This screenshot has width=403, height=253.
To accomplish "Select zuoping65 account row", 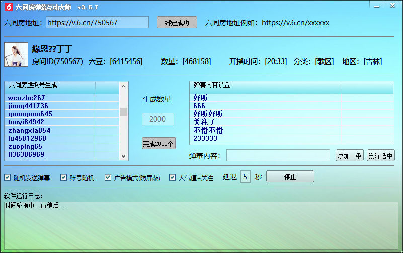I will click(62, 146).
